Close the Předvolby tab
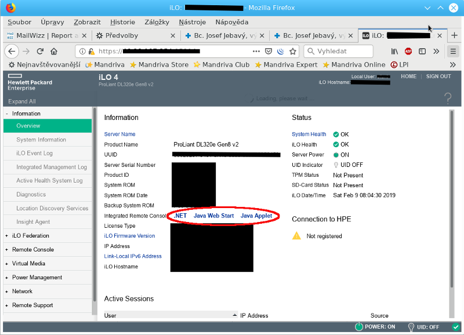Viewport: 464px width, 335px height. pos(173,36)
